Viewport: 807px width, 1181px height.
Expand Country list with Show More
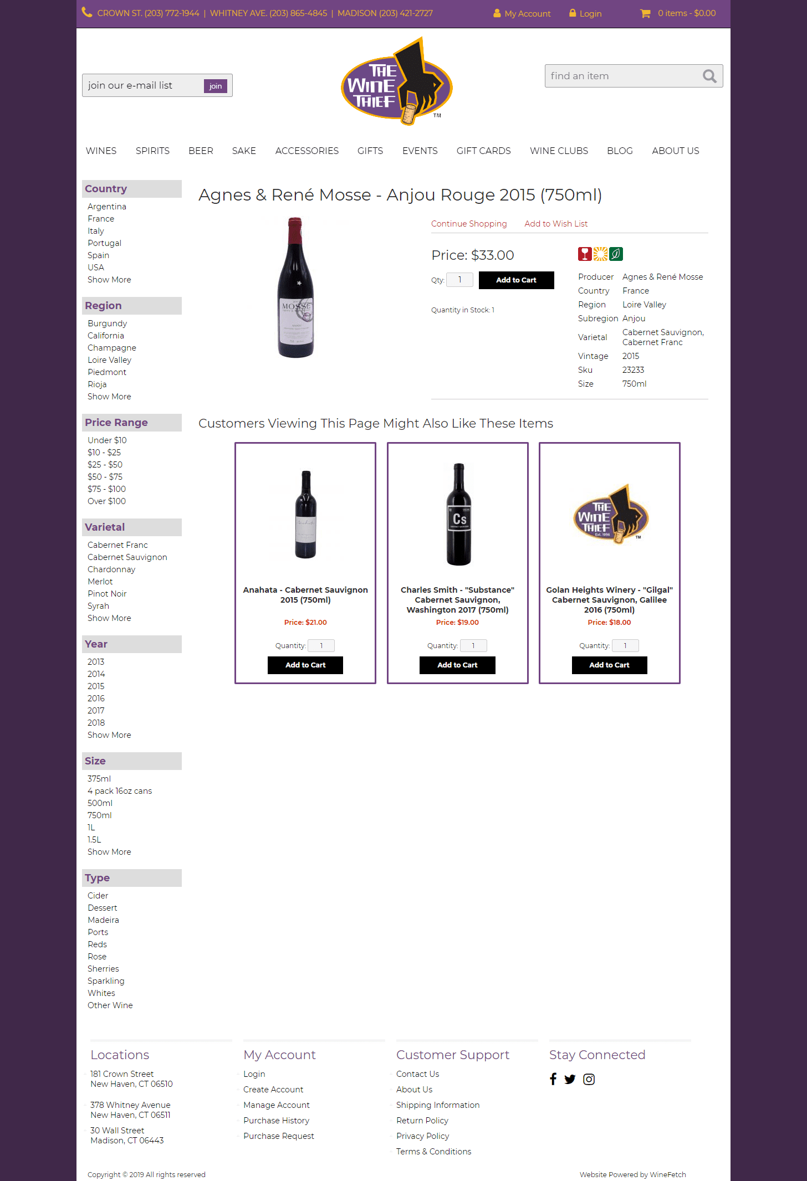109,280
